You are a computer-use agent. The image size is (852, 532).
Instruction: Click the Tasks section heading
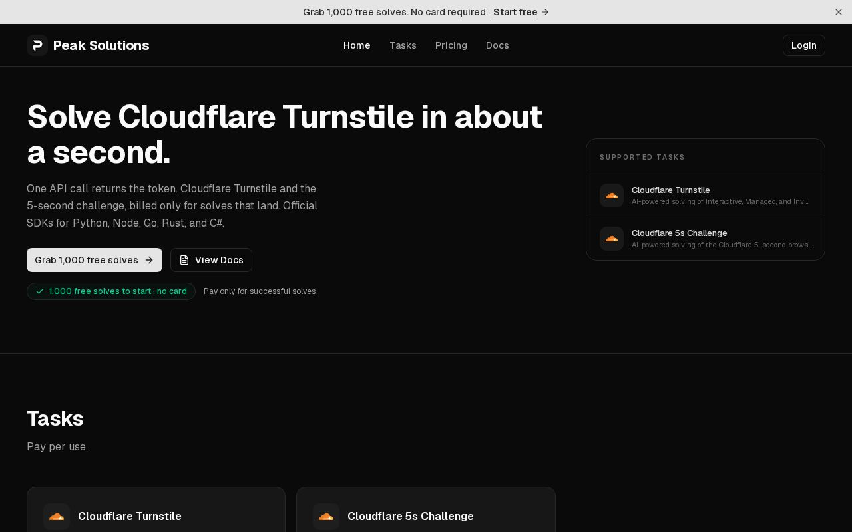tap(55, 418)
